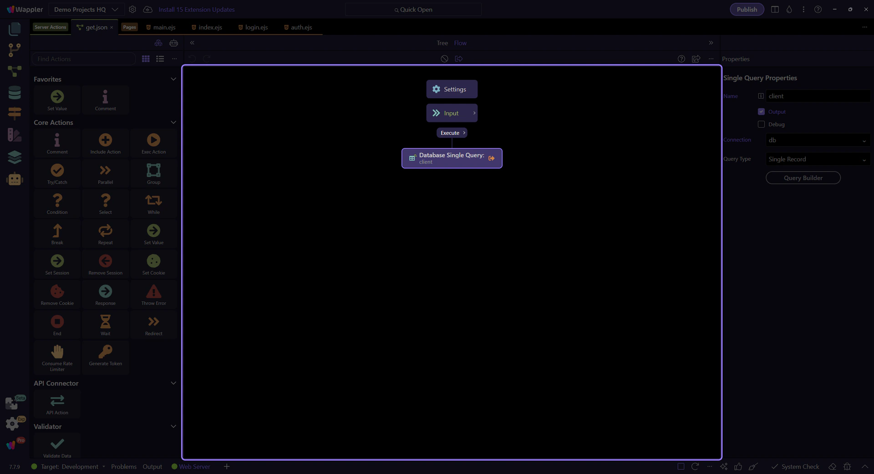Open the Query Type dropdown

pyautogui.click(x=818, y=160)
